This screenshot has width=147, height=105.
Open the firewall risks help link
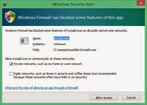coord(42,88)
